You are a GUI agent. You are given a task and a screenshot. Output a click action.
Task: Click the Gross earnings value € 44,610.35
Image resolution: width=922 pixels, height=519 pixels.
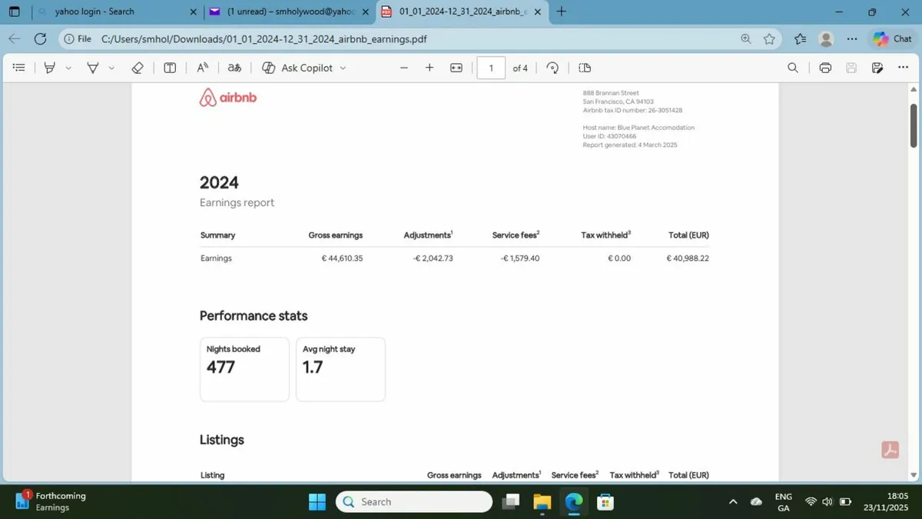[x=342, y=258]
